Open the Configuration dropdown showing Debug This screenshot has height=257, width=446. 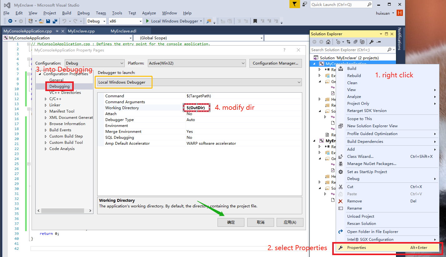tap(94, 63)
